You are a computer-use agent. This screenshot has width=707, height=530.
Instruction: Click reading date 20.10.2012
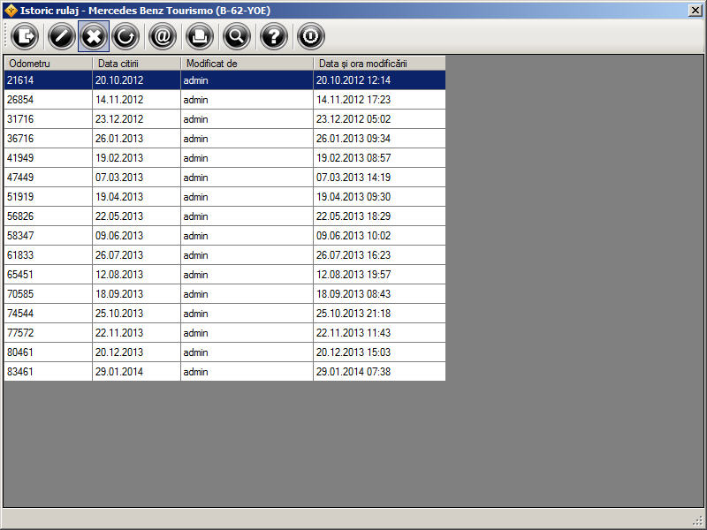[x=119, y=80]
